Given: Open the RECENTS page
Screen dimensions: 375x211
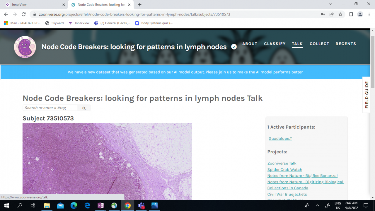Looking at the screenshot, I should 346,44.
